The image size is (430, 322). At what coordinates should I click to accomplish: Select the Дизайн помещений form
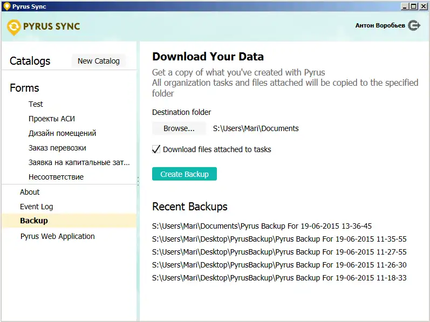pyautogui.click(x=62, y=133)
